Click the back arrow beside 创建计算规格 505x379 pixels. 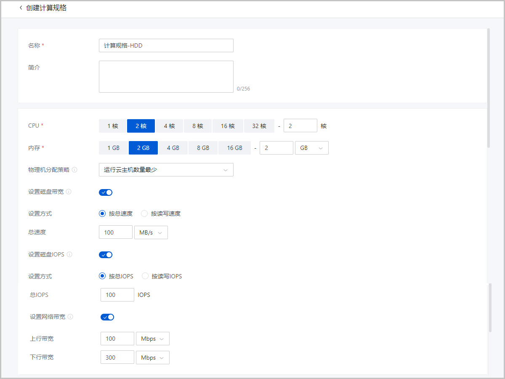[x=21, y=8]
